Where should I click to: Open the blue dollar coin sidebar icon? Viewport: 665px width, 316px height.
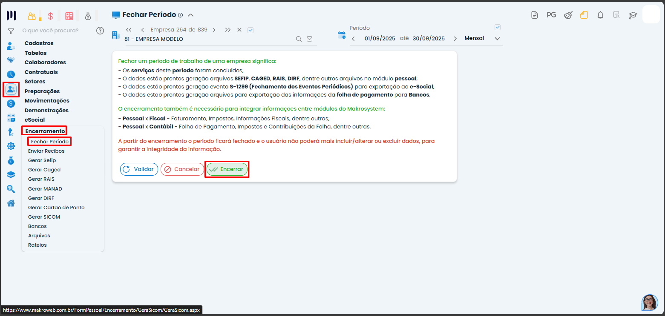(11, 103)
